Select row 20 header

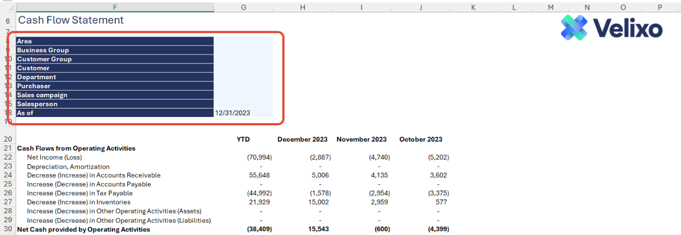click(7, 139)
